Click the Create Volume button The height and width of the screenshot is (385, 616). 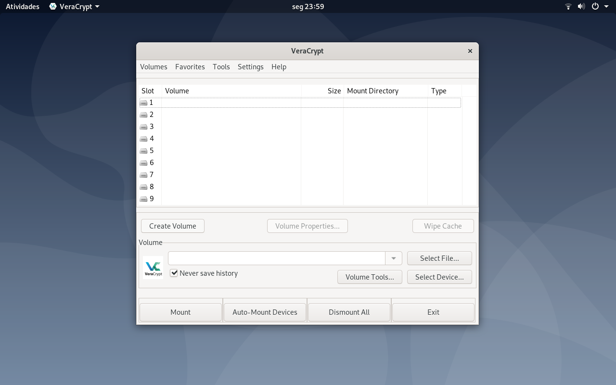click(x=173, y=226)
